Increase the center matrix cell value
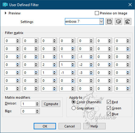This screenshot has width=135, height=133. pyautogui.click(x=73, y=64)
